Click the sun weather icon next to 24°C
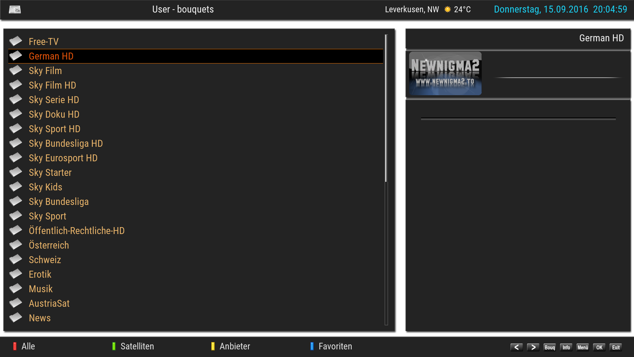 447,9
